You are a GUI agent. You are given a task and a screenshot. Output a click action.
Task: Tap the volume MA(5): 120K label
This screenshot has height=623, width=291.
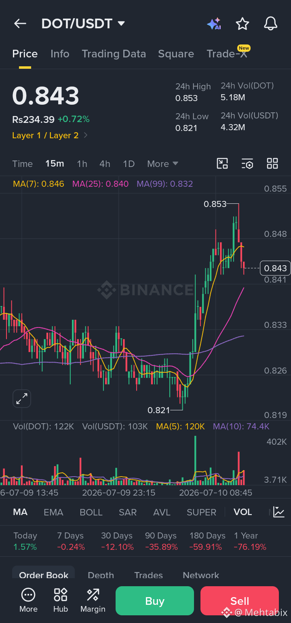[181, 427]
